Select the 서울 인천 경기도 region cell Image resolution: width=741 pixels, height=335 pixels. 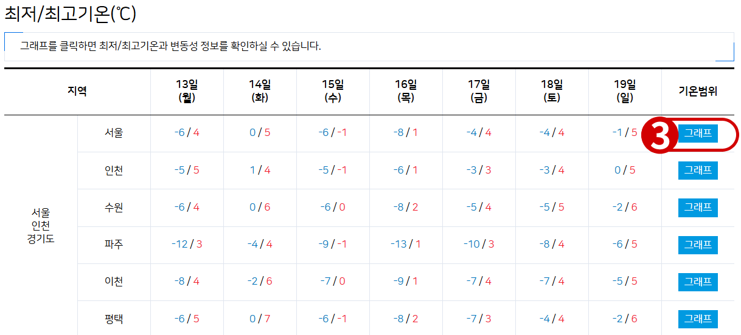(x=41, y=226)
